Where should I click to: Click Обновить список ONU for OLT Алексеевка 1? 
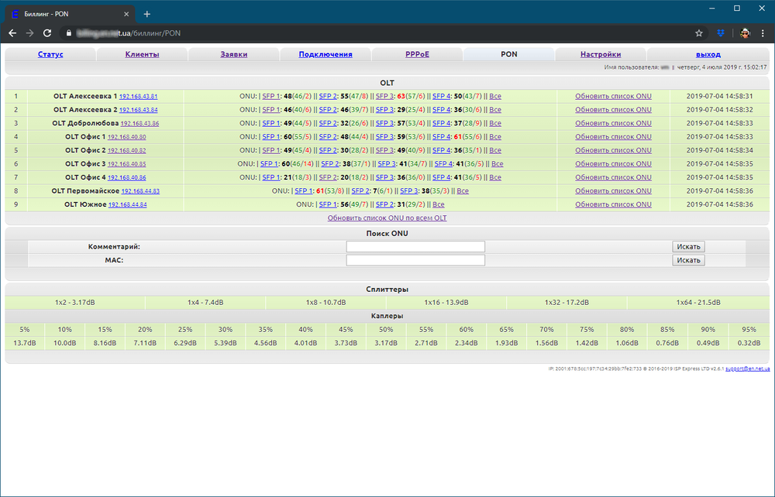[x=613, y=97]
